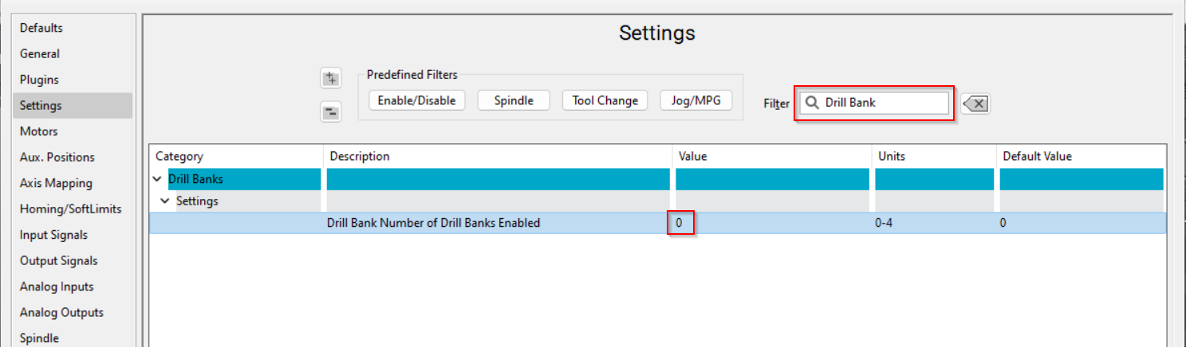
Task: Apply the Enable/Disable predefined filter
Action: point(416,101)
